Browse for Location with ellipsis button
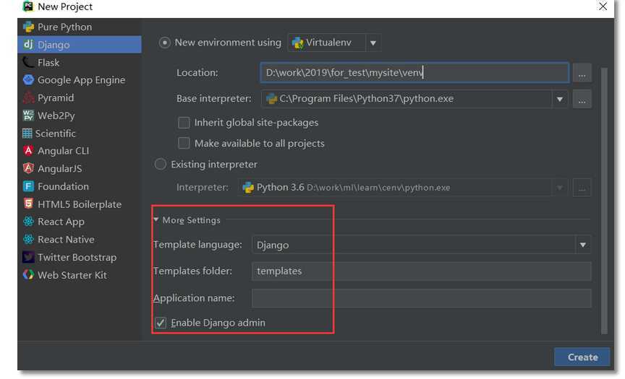 pos(582,73)
